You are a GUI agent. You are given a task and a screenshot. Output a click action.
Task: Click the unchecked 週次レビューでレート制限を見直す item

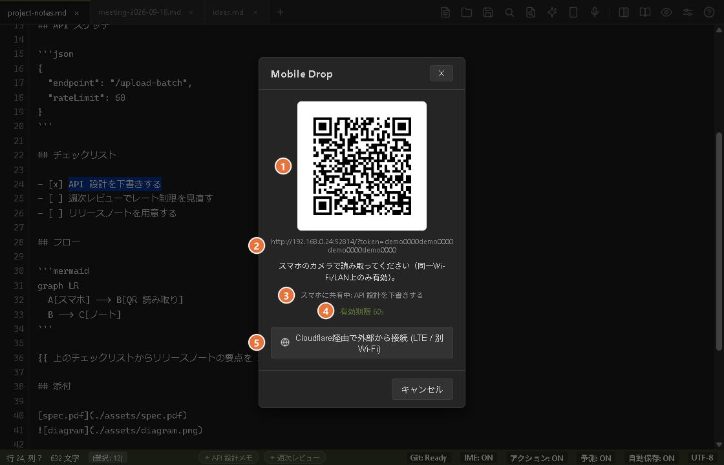coord(125,198)
